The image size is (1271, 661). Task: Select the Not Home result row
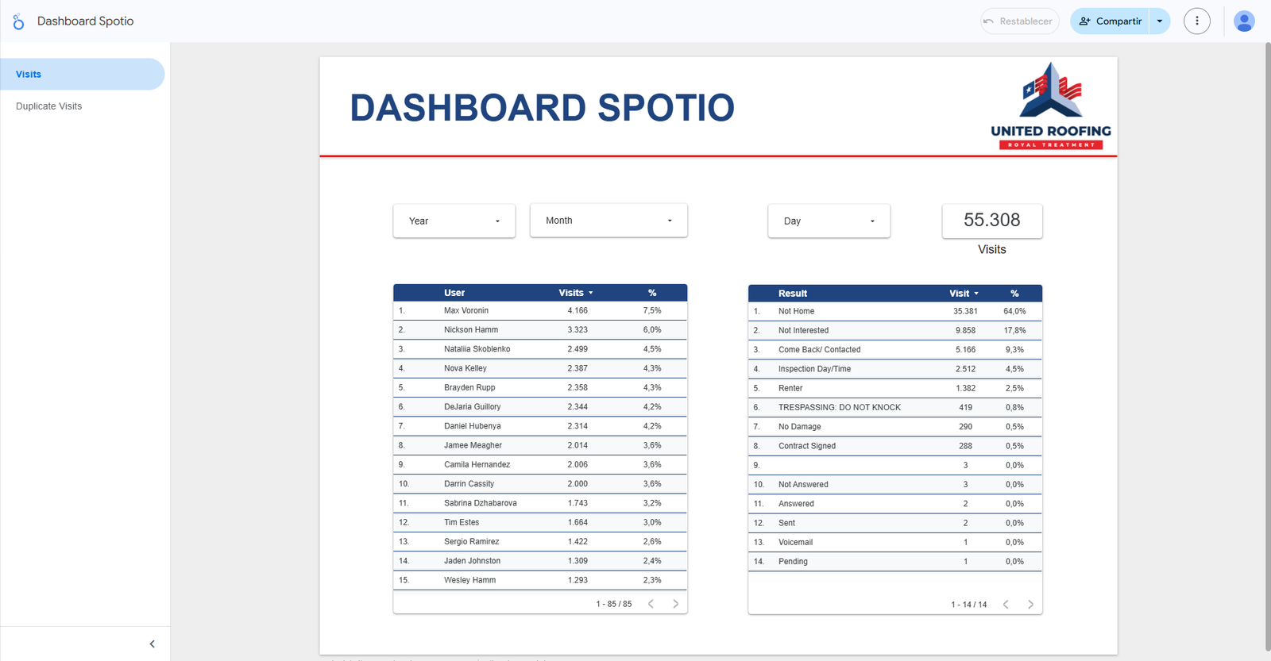pos(895,311)
